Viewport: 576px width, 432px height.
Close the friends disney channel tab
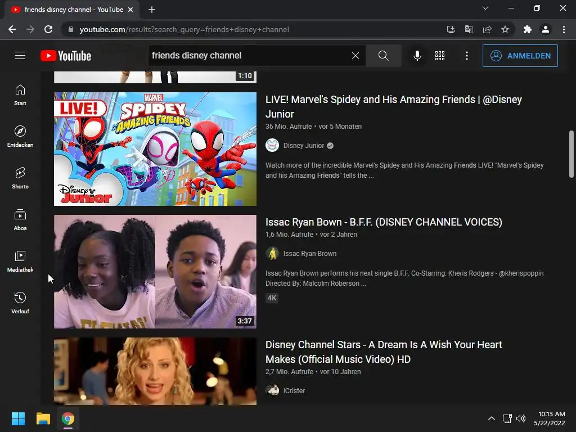pyautogui.click(x=130, y=10)
